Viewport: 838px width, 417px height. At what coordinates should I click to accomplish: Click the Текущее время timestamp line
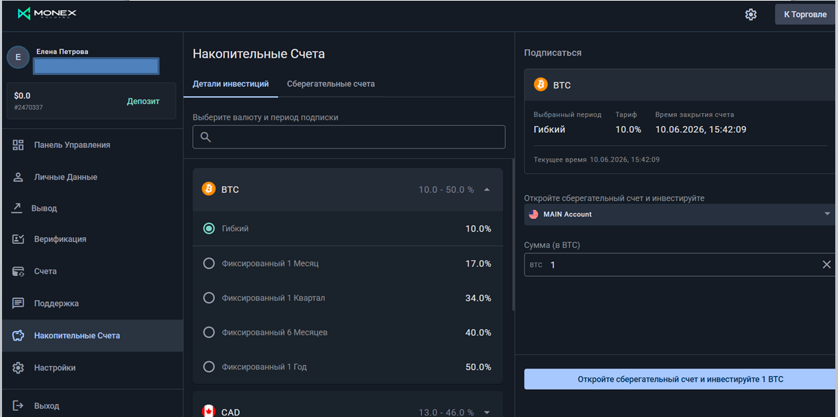[597, 159]
